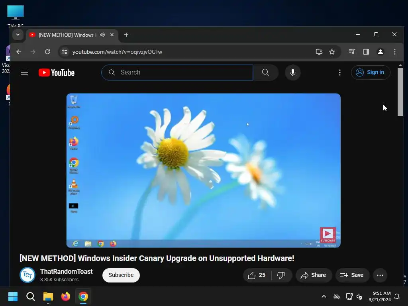This screenshot has height=306, width=408.
Task: Open the YouTube hamburger guide menu
Action: 24,73
